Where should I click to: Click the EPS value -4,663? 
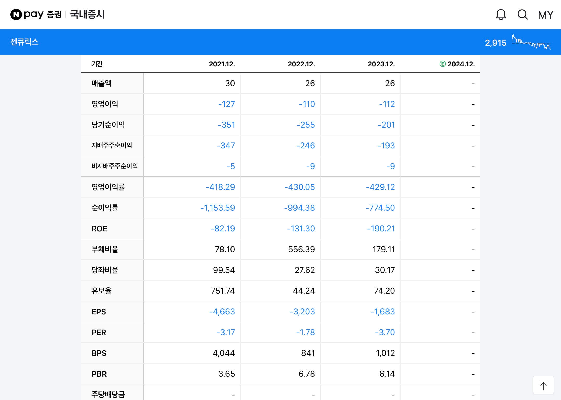(222, 312)
